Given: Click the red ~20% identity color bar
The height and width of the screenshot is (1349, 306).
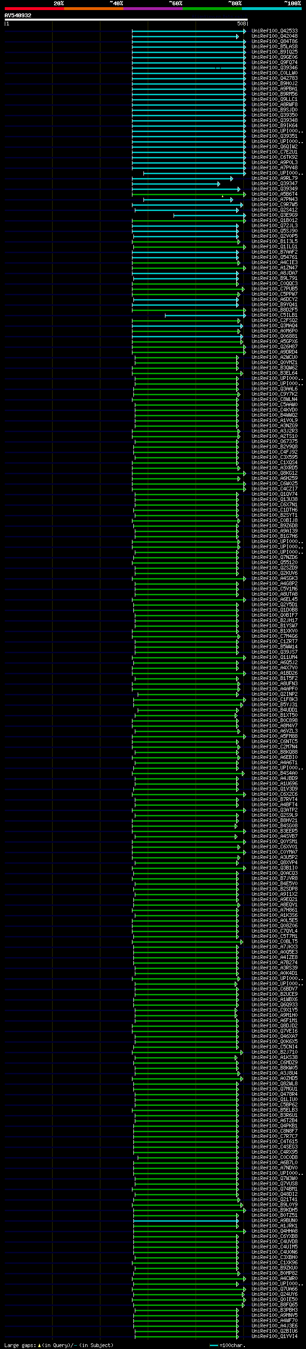Looking at the screenshot, I should pos(34,9).
